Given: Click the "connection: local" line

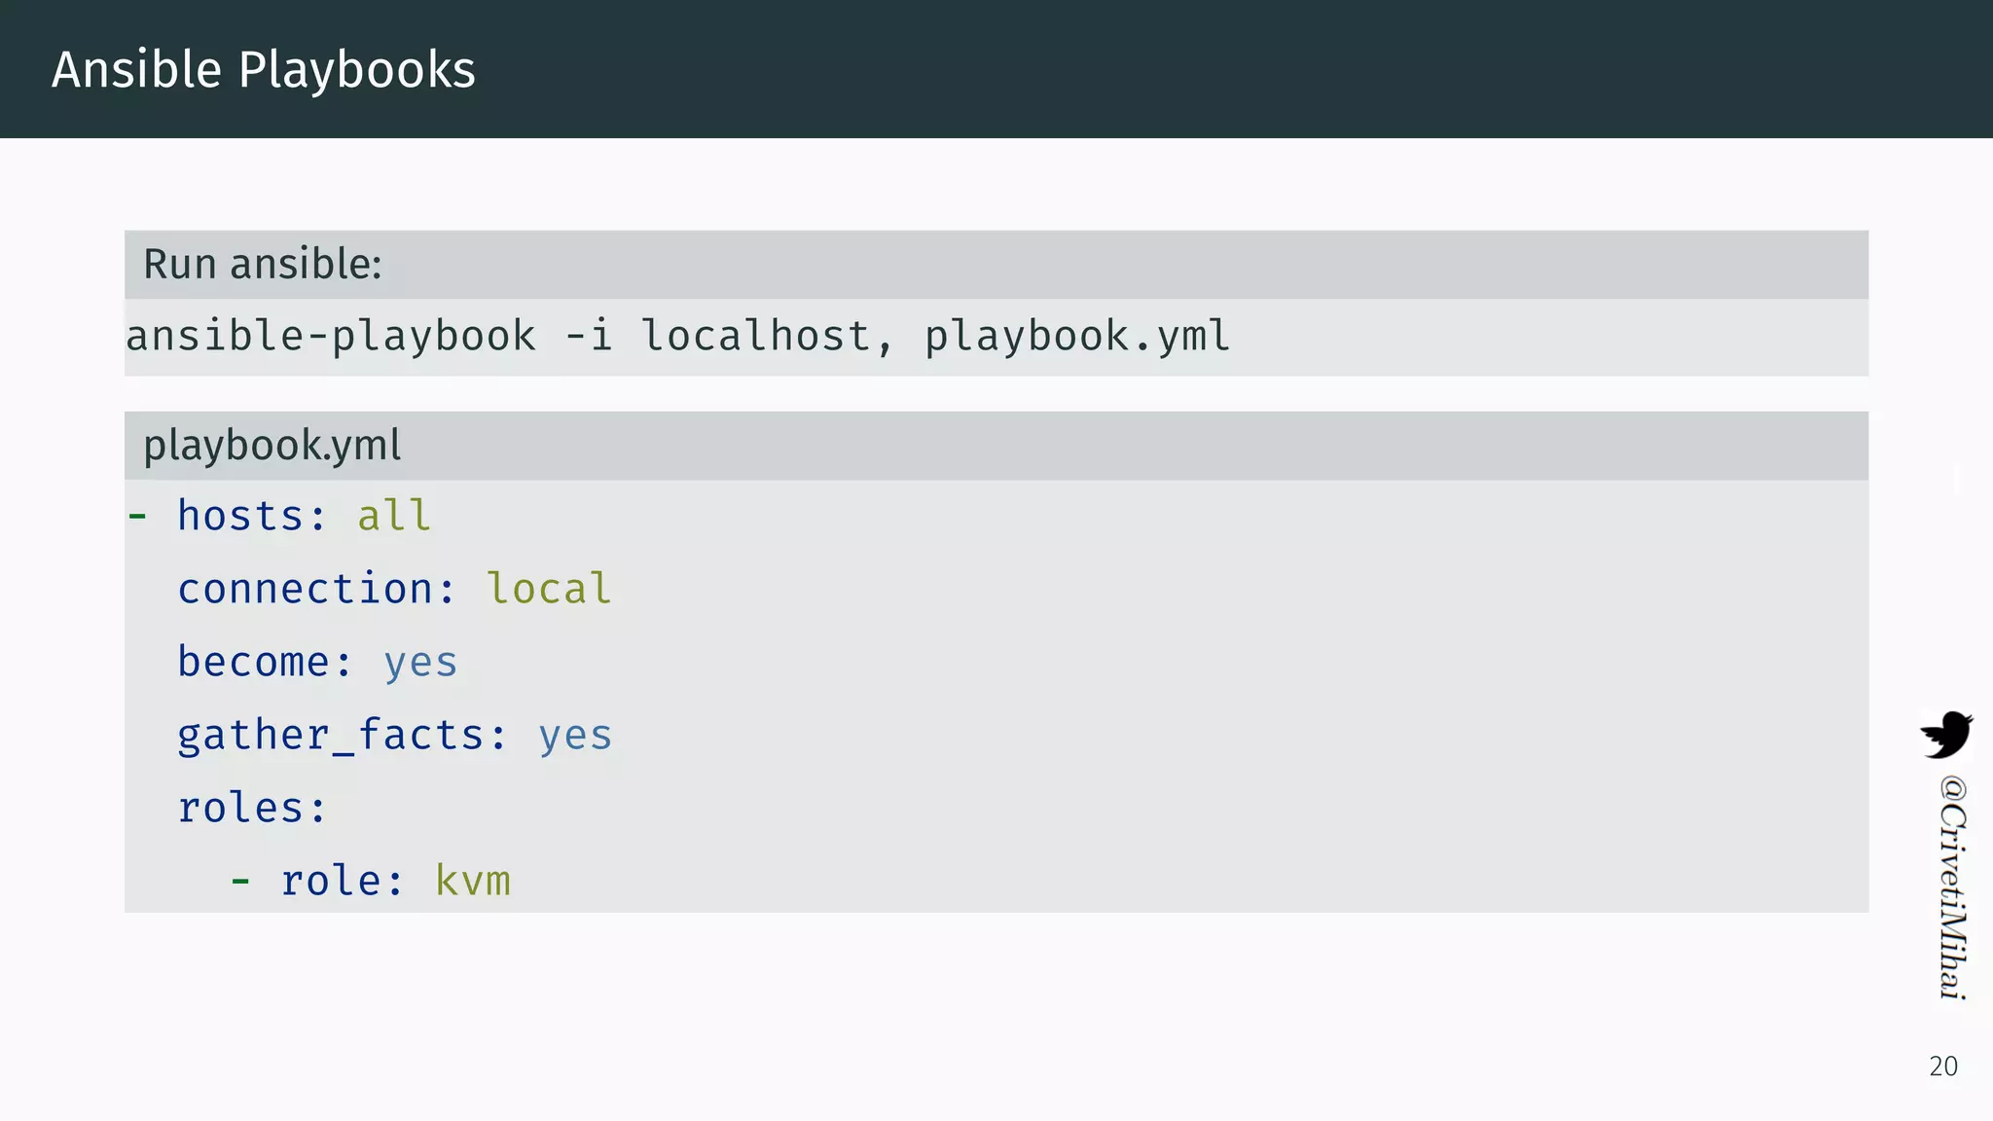Looking at the screenshot, I should 394,589.
